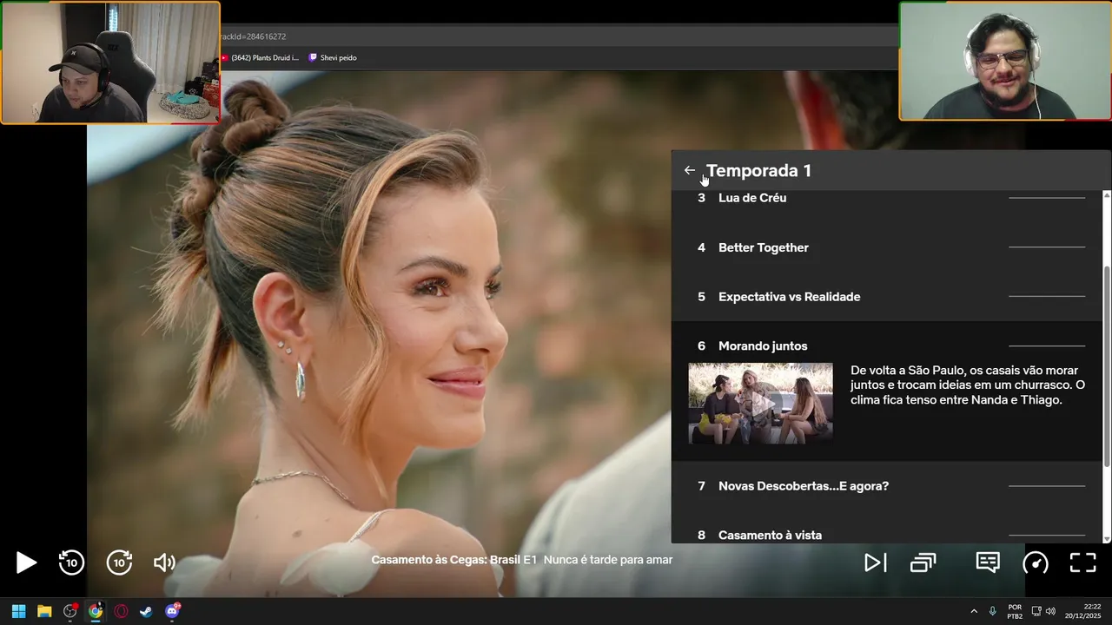1112x625 pixels.
Task: Click the play button
Action: coord(26,562)
